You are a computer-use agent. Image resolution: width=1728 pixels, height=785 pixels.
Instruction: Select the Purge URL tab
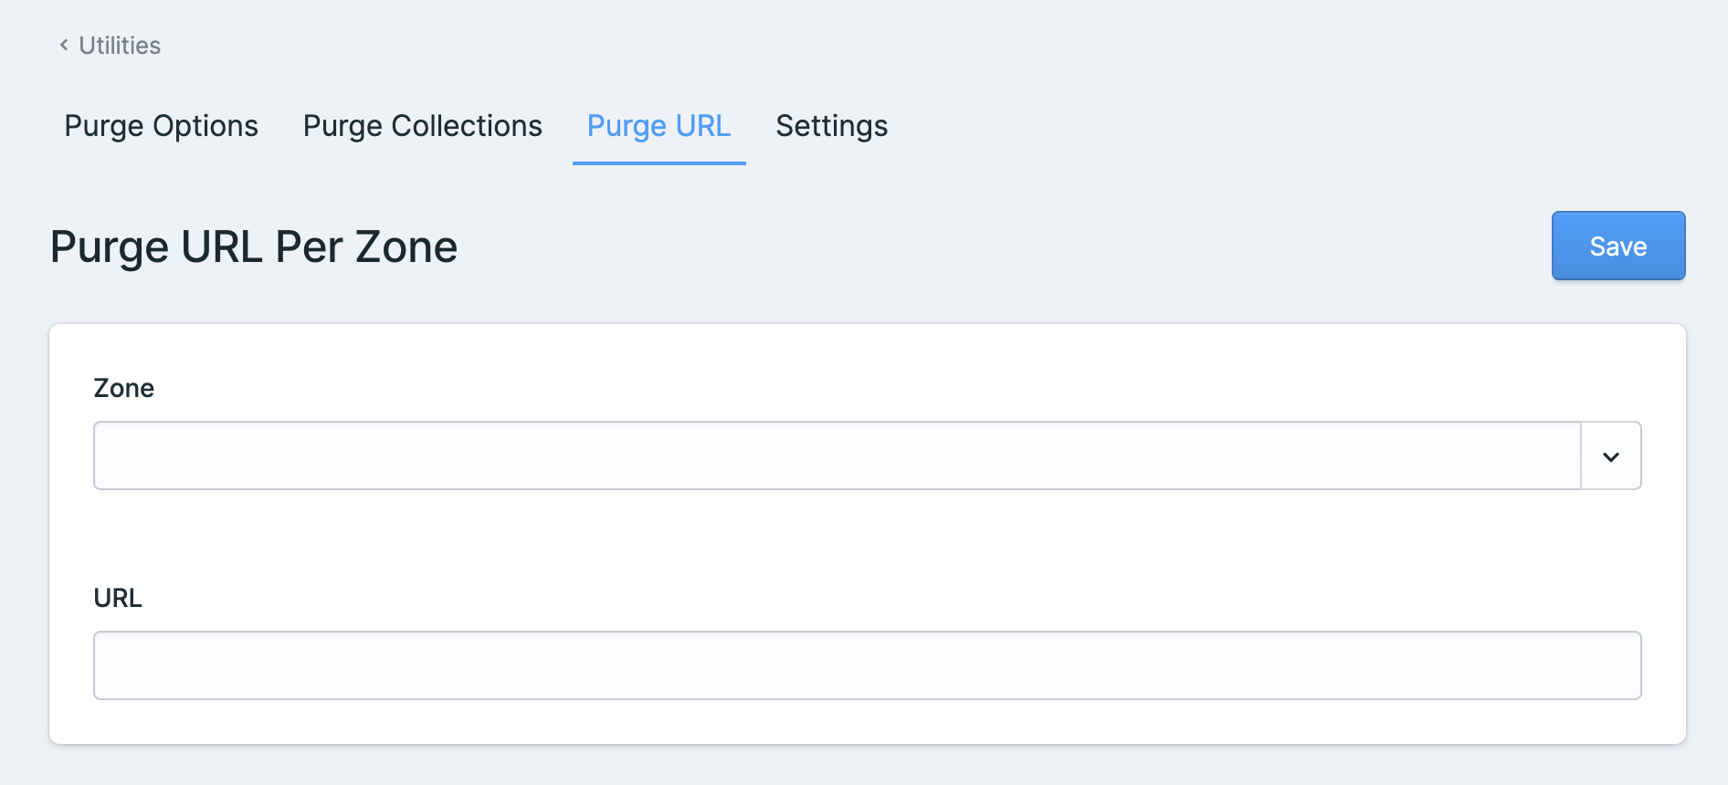pyautogui.click(x=659, y=126)
